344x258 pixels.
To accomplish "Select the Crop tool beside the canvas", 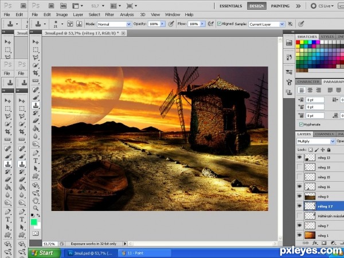I will pyautogui.click(x=36, y=73).
